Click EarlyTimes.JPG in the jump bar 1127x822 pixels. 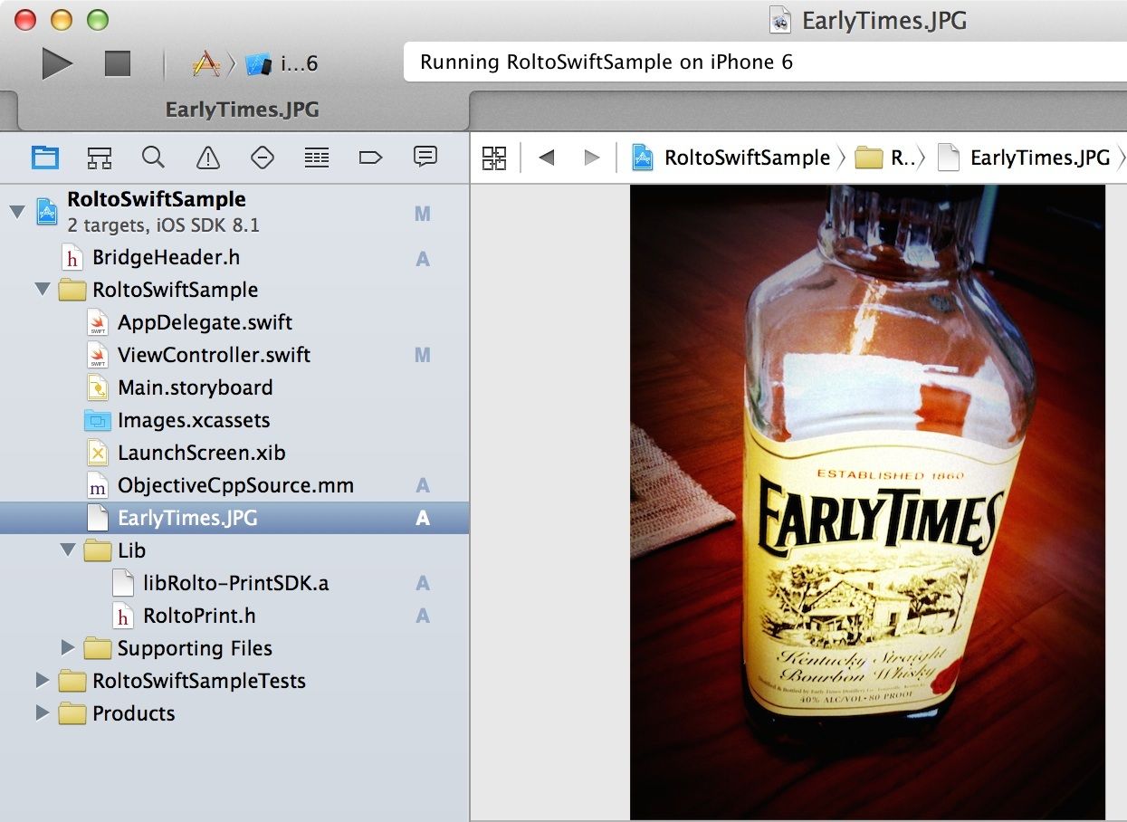[1024, 158]
